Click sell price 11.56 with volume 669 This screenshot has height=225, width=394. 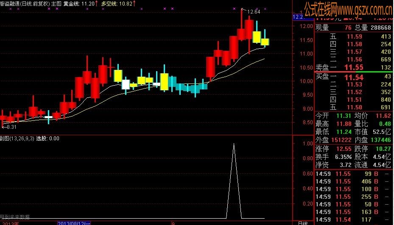(354, 59)
